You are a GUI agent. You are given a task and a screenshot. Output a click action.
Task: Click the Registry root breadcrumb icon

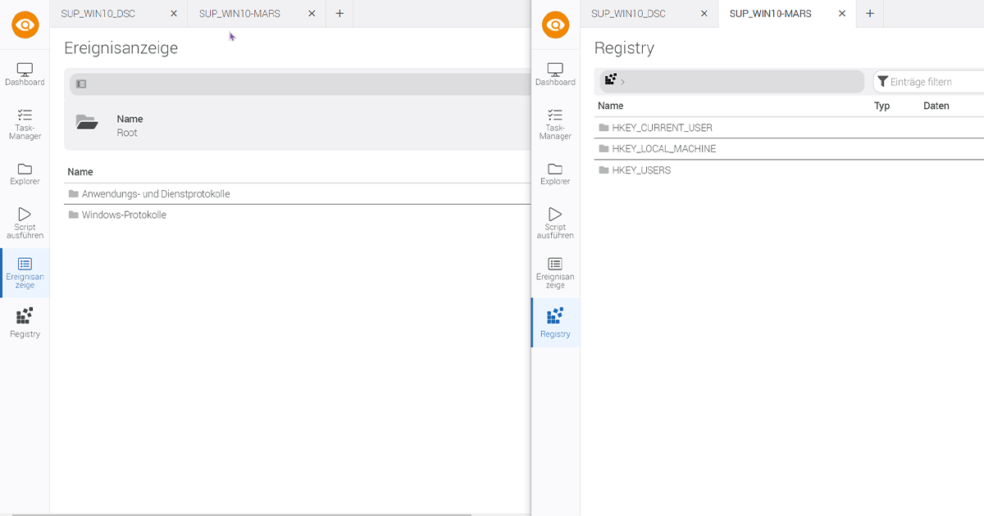tap(610, 80)
